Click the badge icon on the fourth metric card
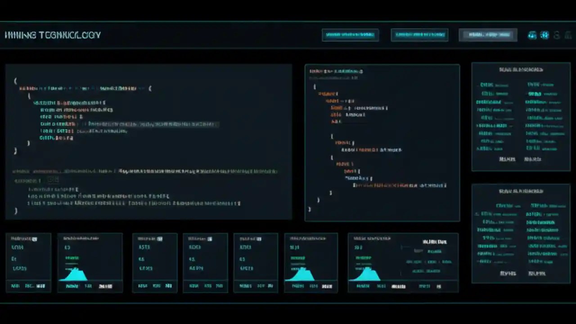 [209, 238]
